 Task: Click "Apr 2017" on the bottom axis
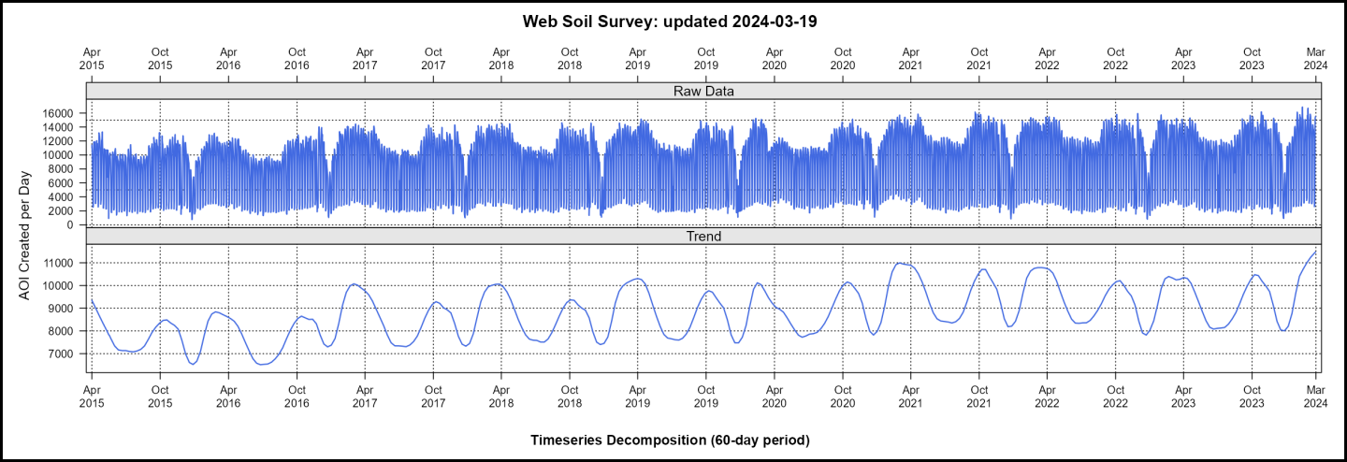pyautogui.click(x=365, y=395)
